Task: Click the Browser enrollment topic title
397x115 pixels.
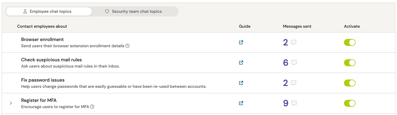Action: click(42, 40)
